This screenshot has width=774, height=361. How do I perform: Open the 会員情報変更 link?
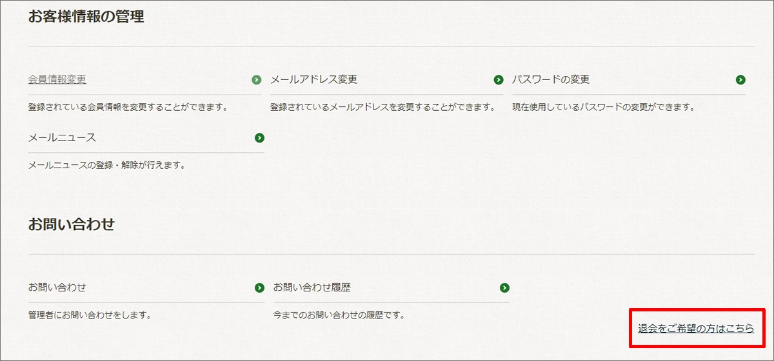click(57, 79)
